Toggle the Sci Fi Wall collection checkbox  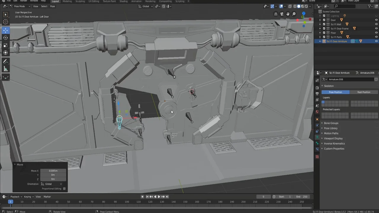324,24
